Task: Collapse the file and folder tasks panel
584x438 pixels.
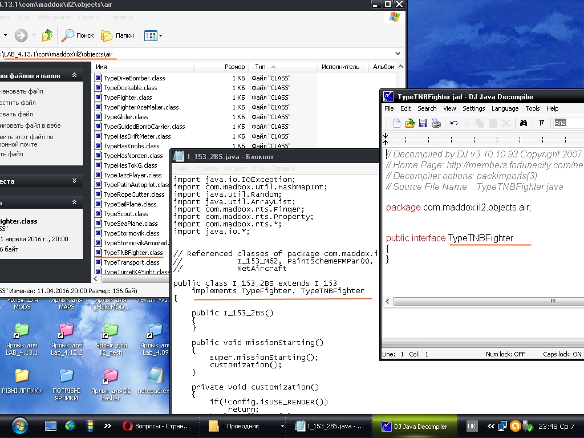Action: (x=74, y=75)
